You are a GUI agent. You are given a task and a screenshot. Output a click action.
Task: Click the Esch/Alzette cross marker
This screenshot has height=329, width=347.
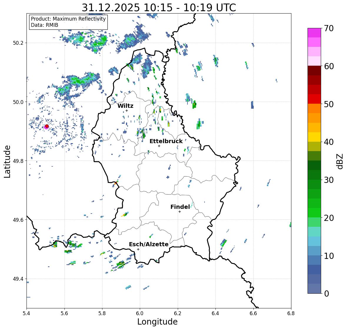click(138, 249)
